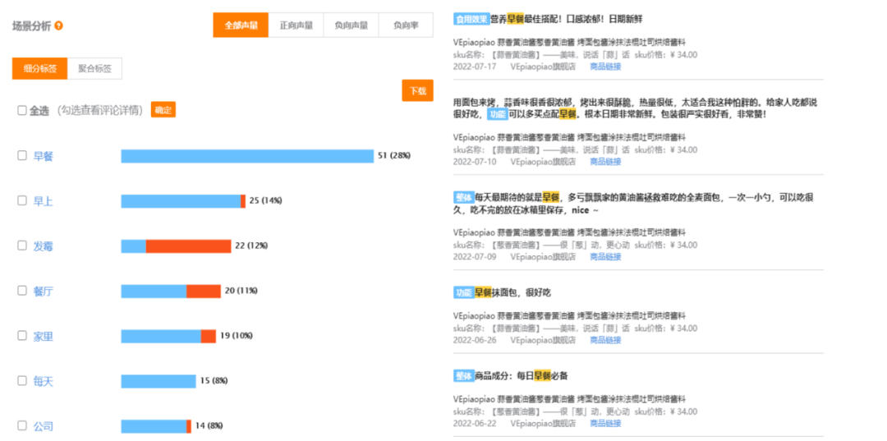This screenshot has width=887, height=441.
Task: Open the 早餐 label link
Action: 43,156
